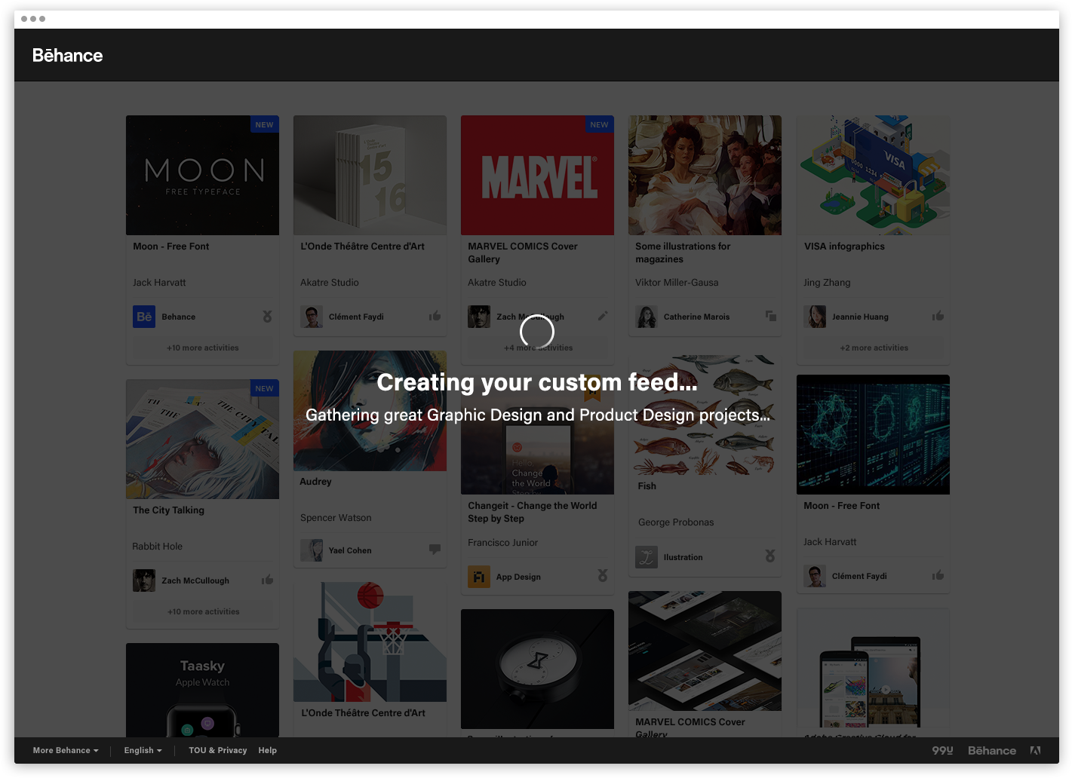Click pencil icon on MARVEL COMICS card
1072x778 pixels.
coord(602,316)
